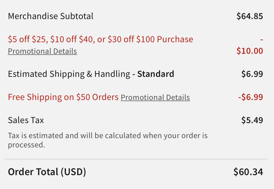
Task: Open Promotional Details under the $5 off offer
Action: pos(42,51)
